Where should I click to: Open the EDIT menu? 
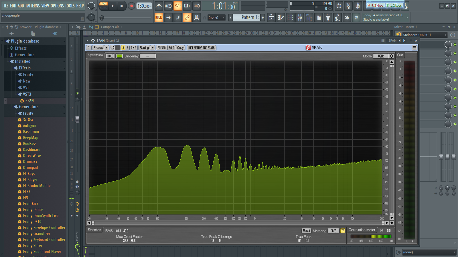[x=13, y=6]
